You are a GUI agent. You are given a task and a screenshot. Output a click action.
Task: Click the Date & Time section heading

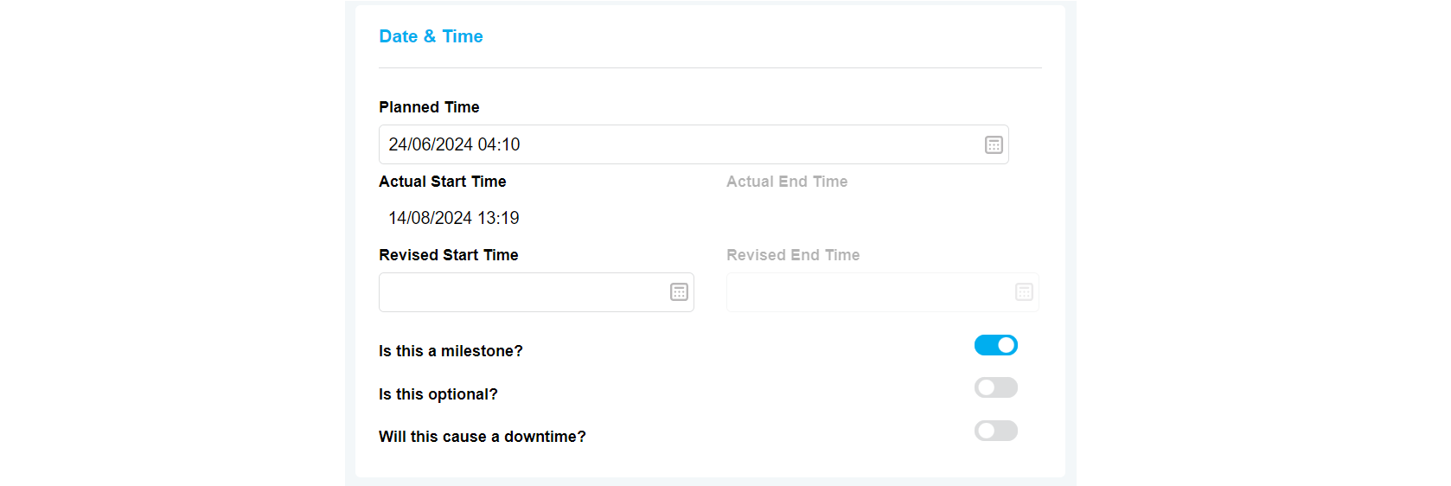click(x=431, y=36)
